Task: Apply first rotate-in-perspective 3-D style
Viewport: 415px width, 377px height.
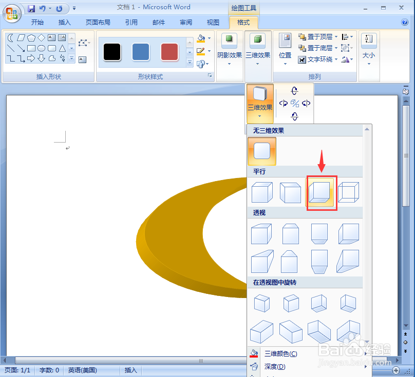Action: (x=262, y=303)
